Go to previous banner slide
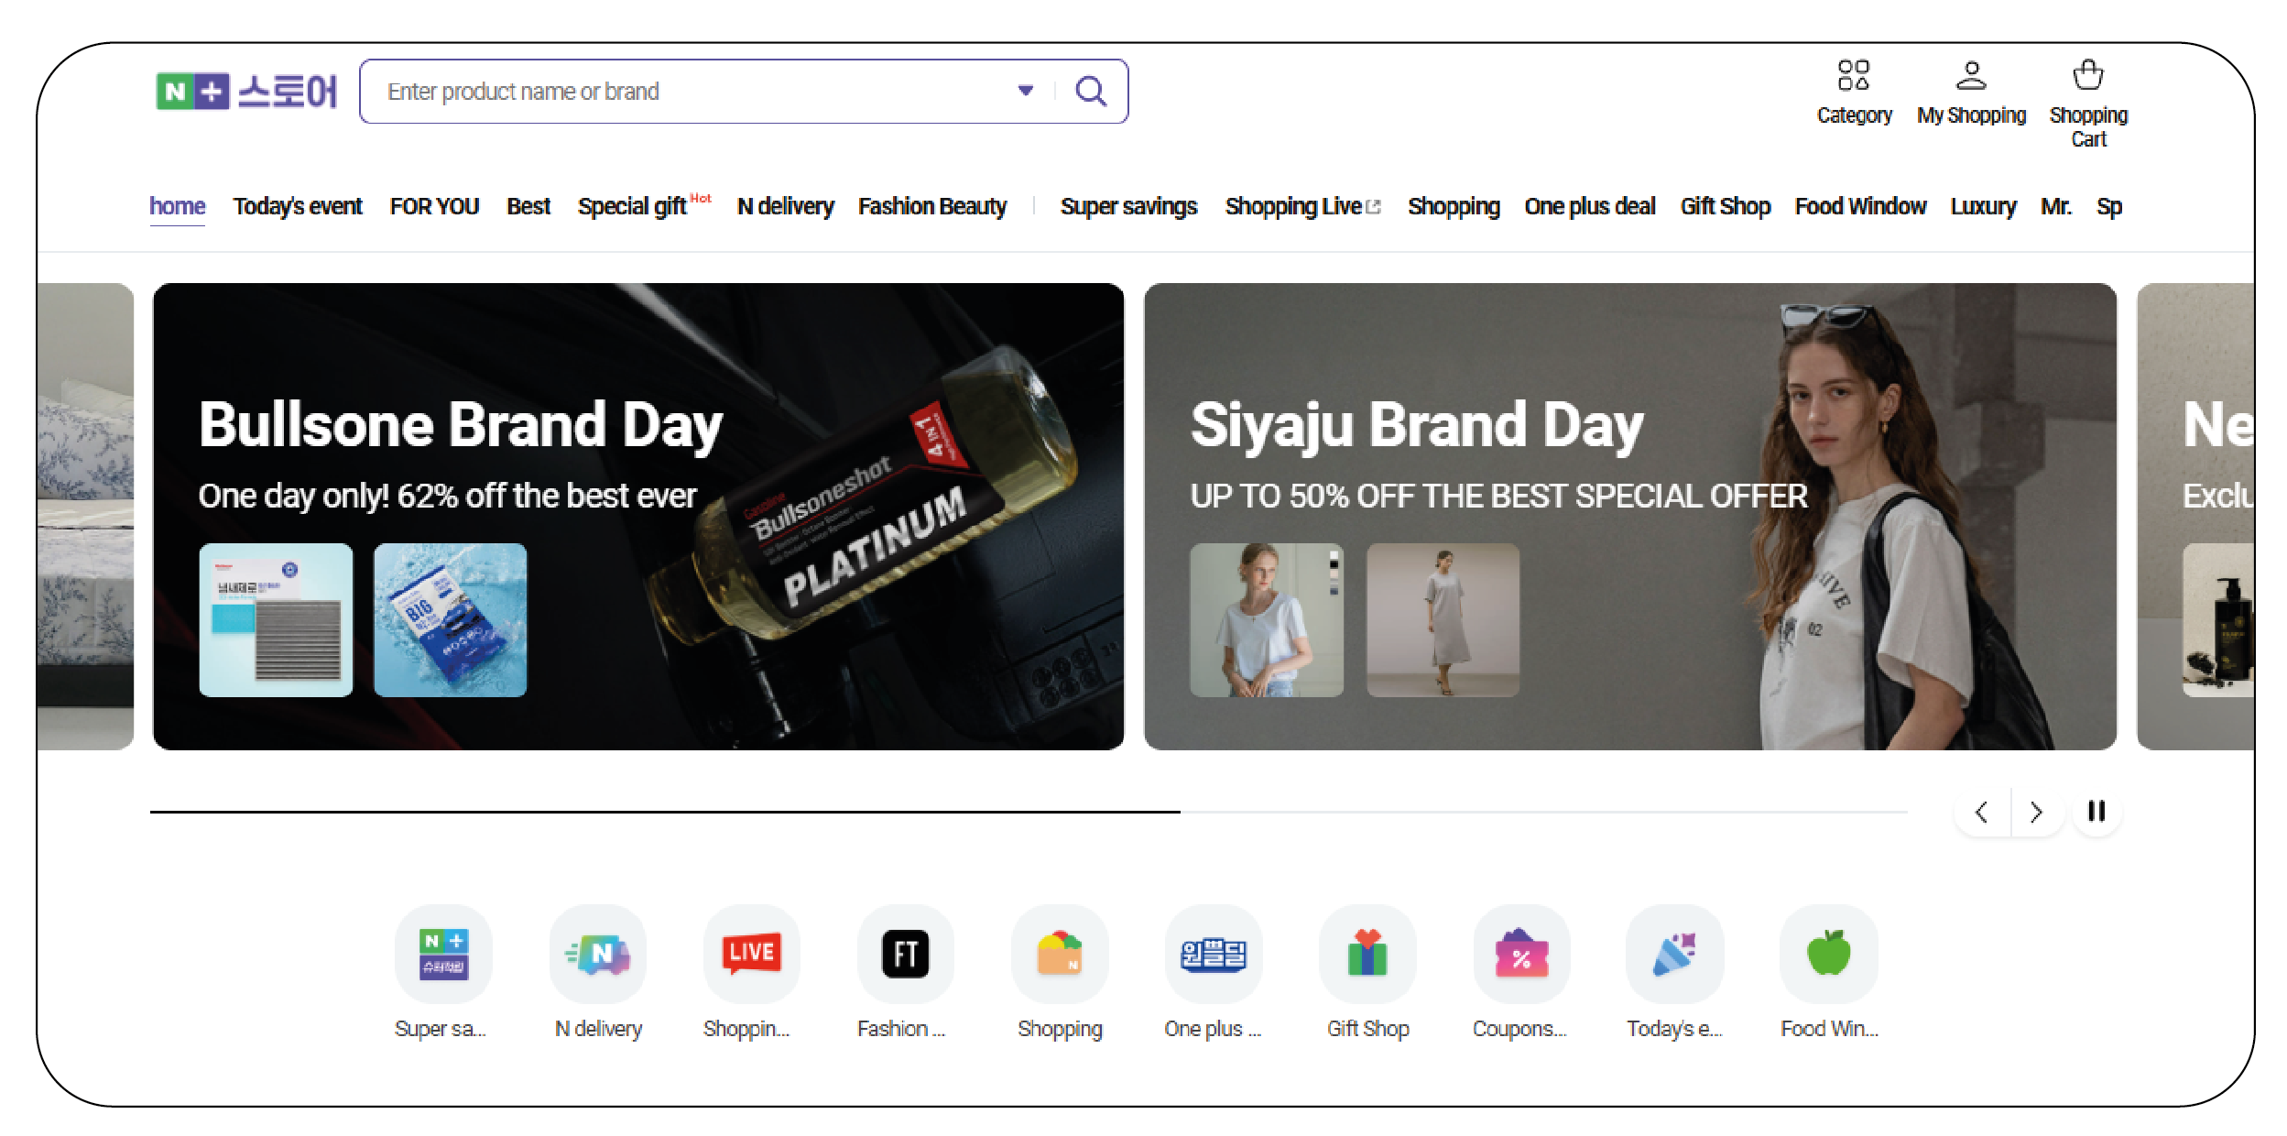The width and height of the screenshot is (2287, 1136). point(1982,812)
